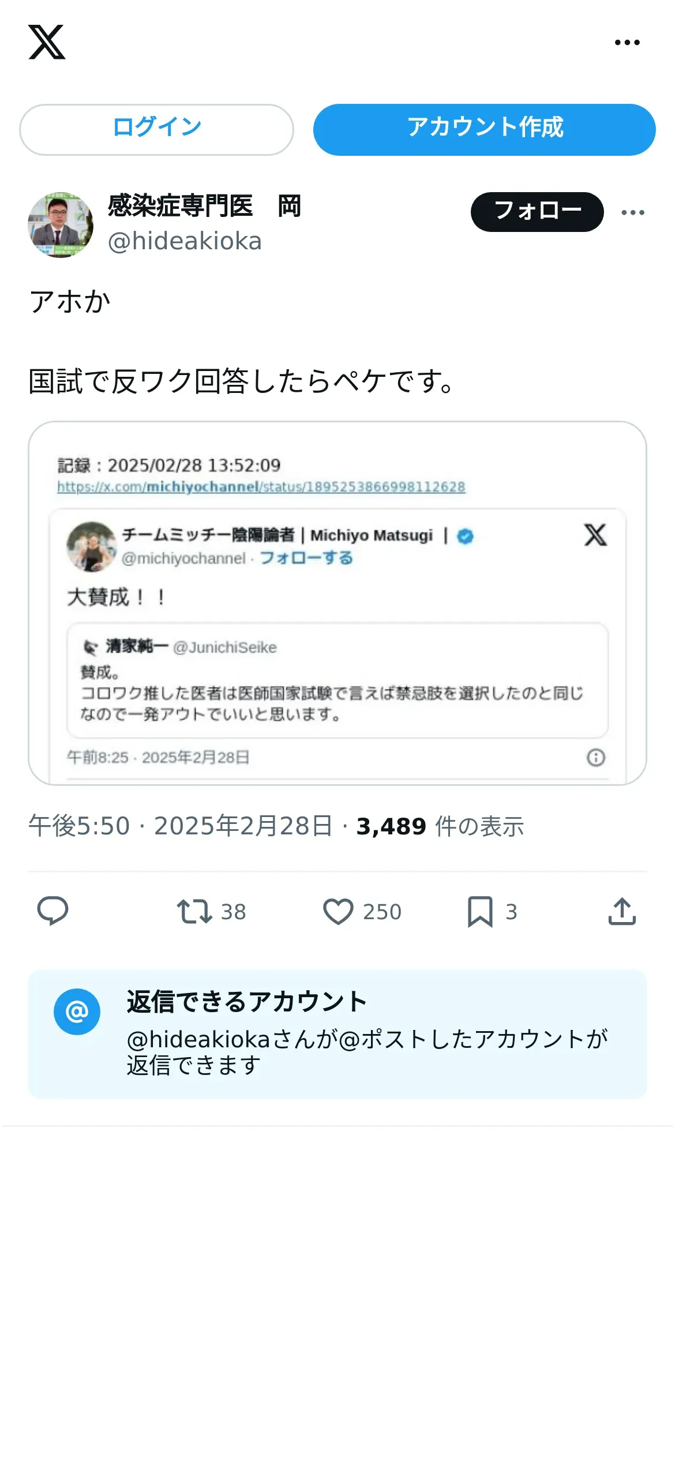Click the repost icon with 38
The image size is (675, 1461).
pos(194,912)
